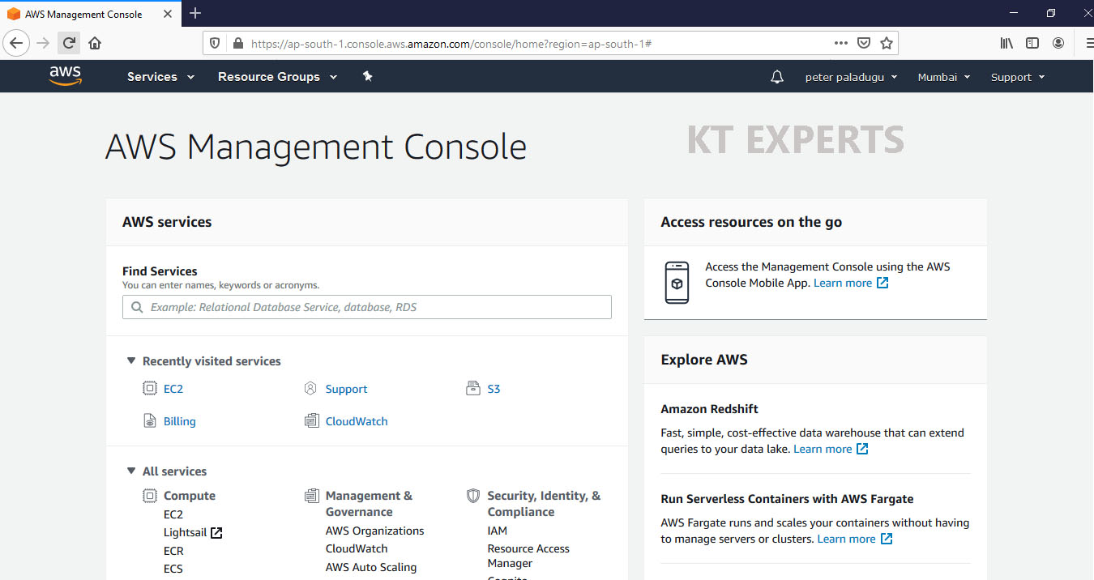The height and width of the screenshot is (580, 1094).
Task: Click the Amazon Redshift heading
Action: [710, 409]
